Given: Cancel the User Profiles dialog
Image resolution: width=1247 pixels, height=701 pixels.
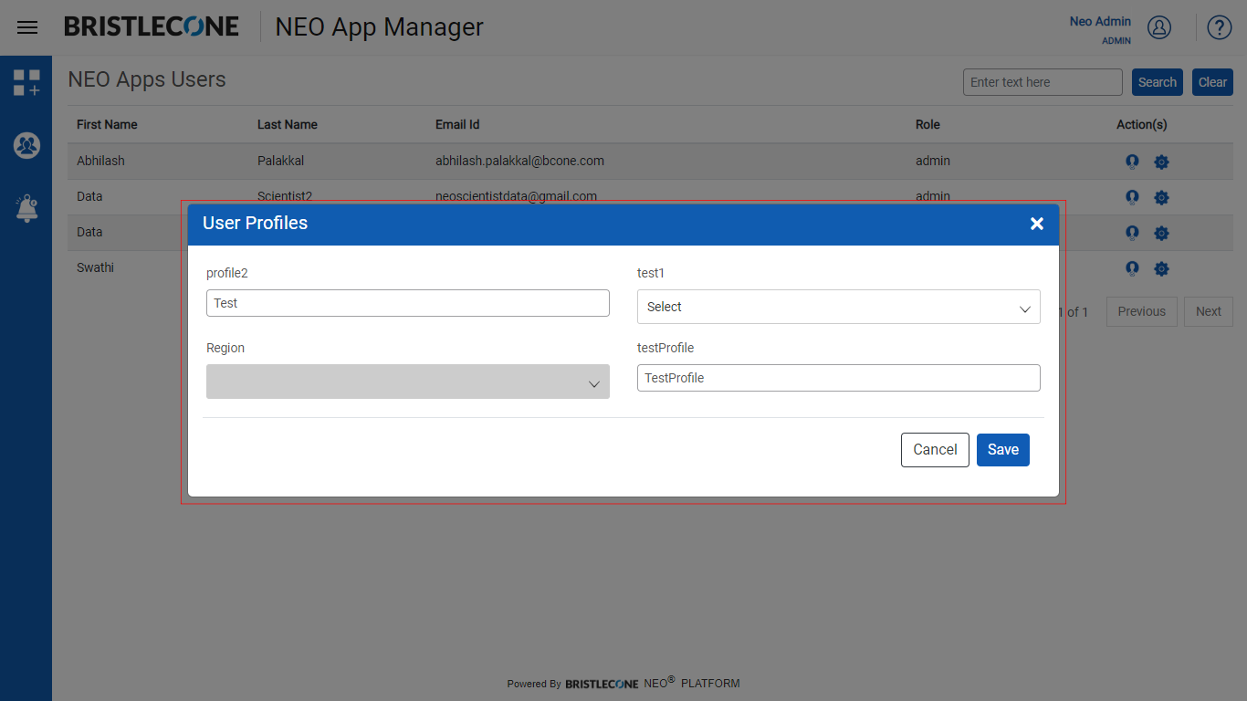Looking at the screenshot, I should click(935, 450).
